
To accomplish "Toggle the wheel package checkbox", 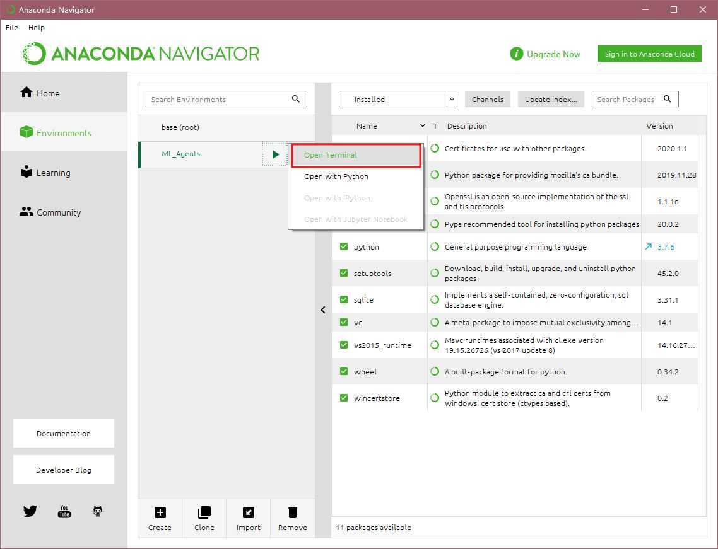I will (x=344, y=371).
